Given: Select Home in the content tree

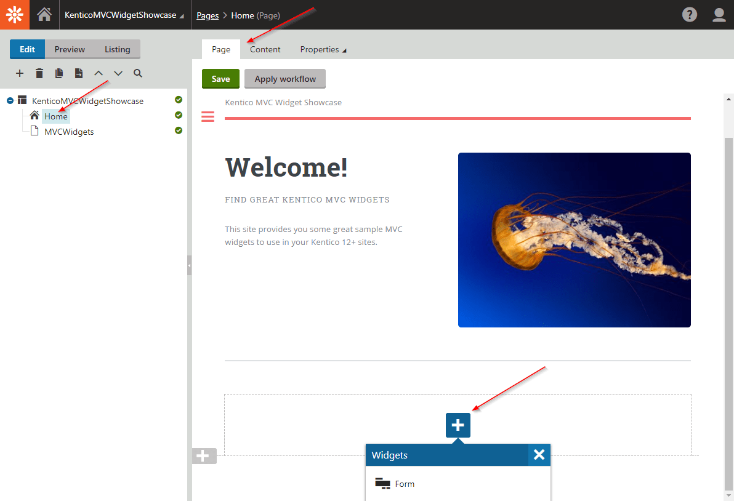Looking at the screenshot, I should (55, 116).
